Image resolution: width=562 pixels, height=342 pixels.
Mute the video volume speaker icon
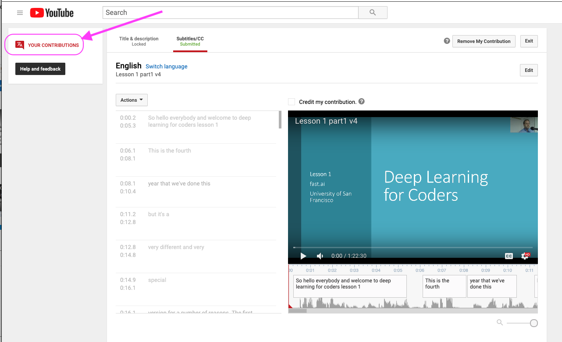point(320,256)
